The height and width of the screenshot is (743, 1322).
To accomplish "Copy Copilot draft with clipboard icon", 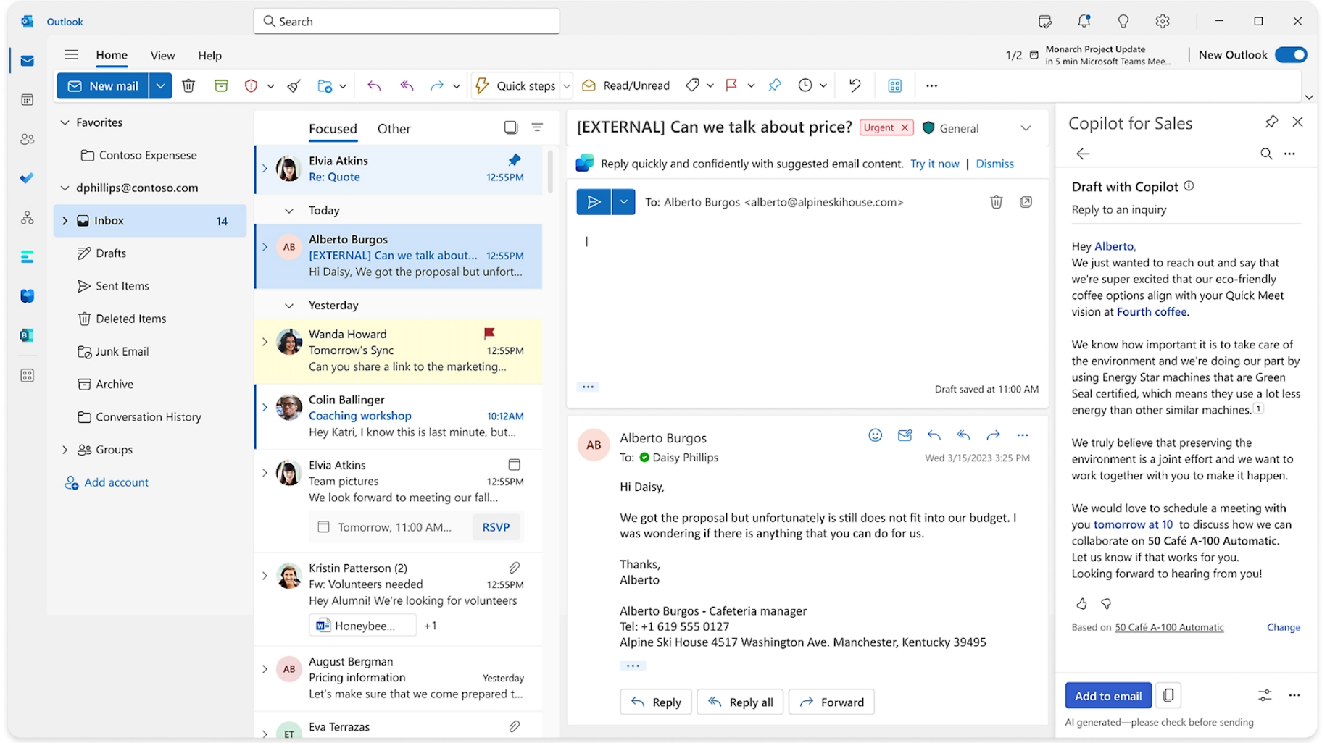I will 1168,695.
